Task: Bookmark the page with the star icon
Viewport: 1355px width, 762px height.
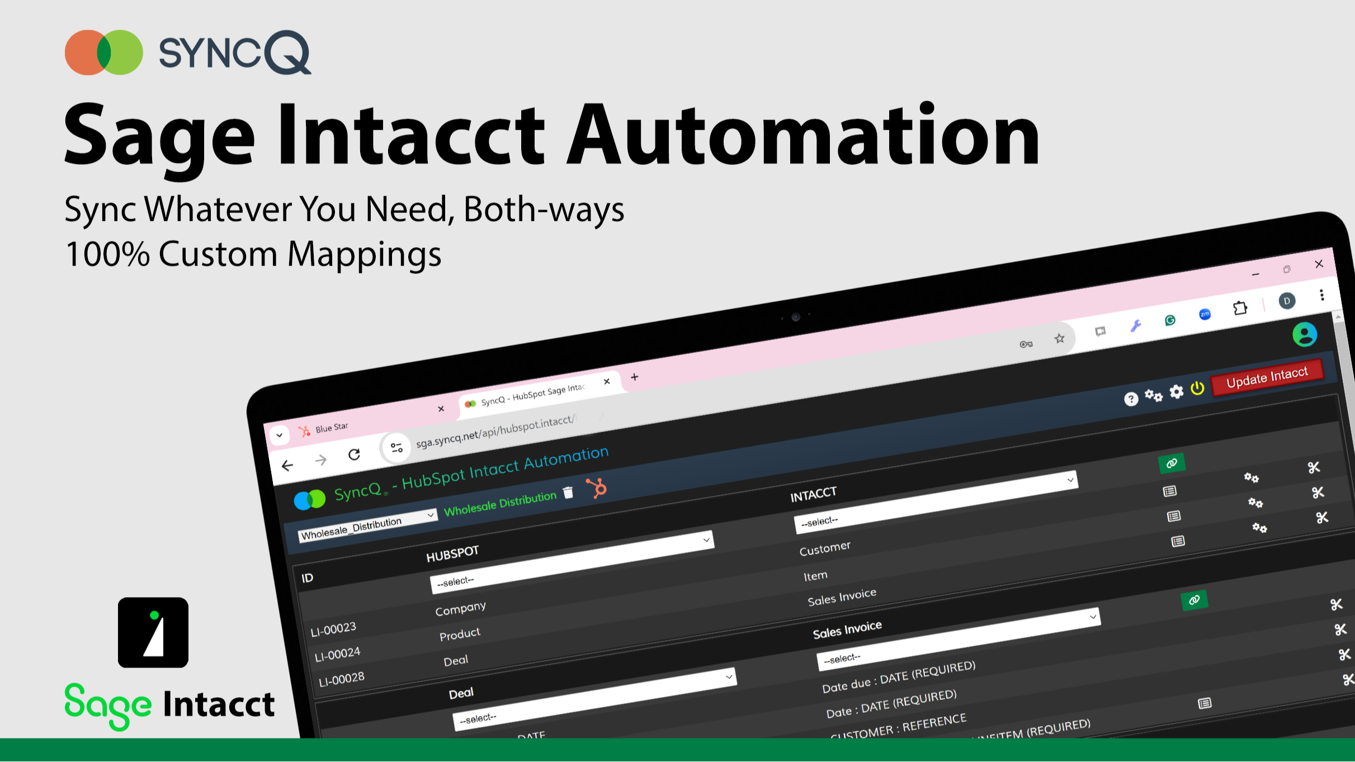Action: tap(1059, 338)
